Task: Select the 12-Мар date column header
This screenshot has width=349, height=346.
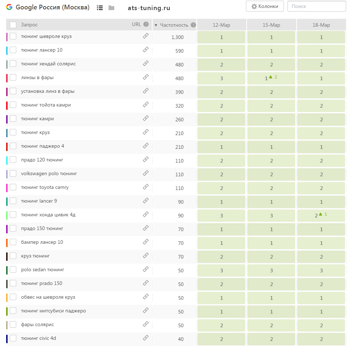Action: 221,25
